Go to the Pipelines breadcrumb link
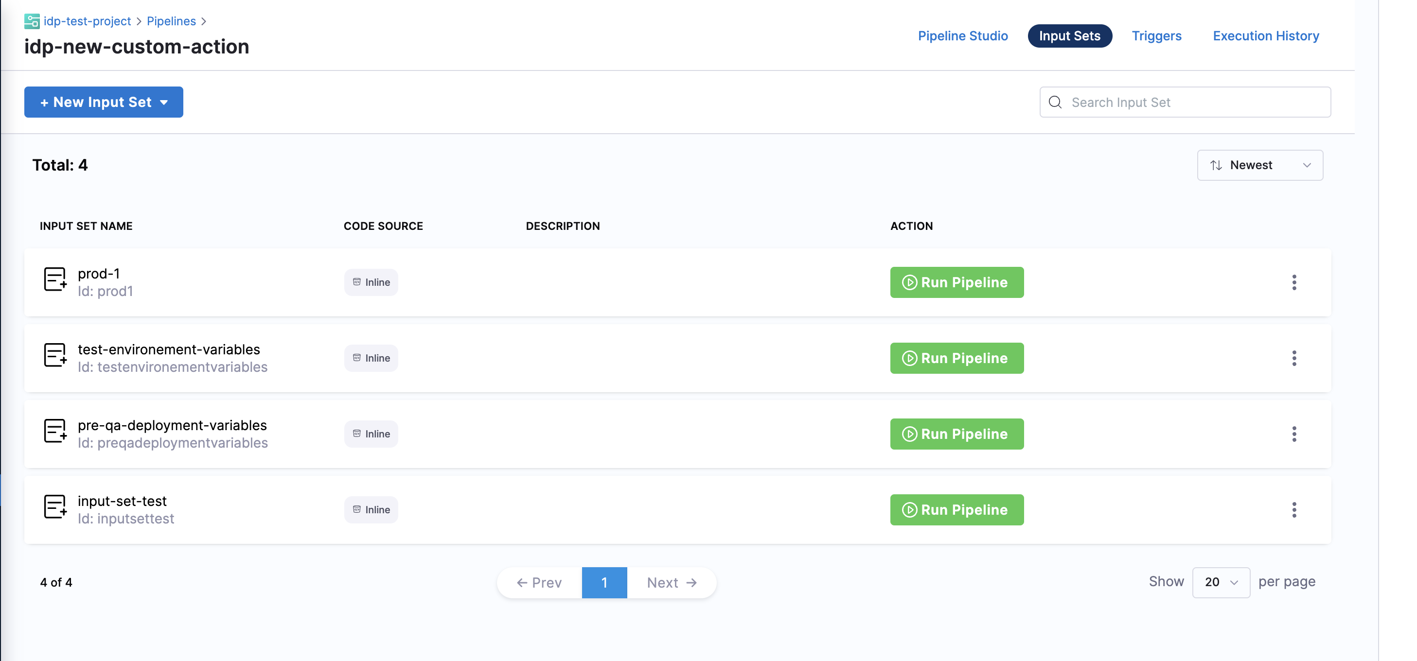The width and height of the screenshot is (1417, 661). pyautogui.click(x=171, y=21)
